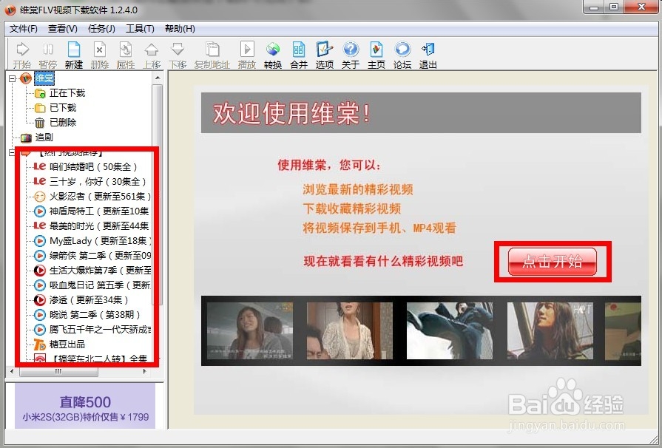Screen dimensions: 662x448
Task: Click the 下移 (Move down) icon
Action: click(178, 55)
